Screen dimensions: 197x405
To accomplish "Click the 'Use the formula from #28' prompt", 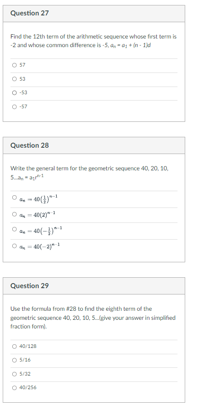I will [x=93, y=318].
